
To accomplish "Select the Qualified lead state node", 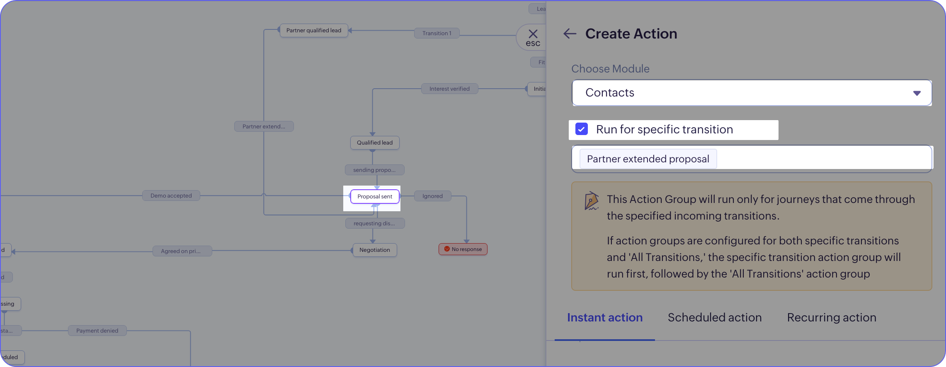I will tap(375, 142).
